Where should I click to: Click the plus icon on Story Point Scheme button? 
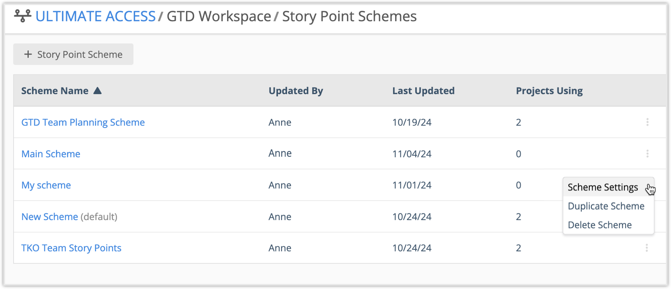pyautogui.click(x=28, y=55)
